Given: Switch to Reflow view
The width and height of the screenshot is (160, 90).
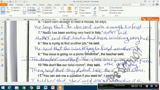Looking at the screenshot, I should [39, 10].
